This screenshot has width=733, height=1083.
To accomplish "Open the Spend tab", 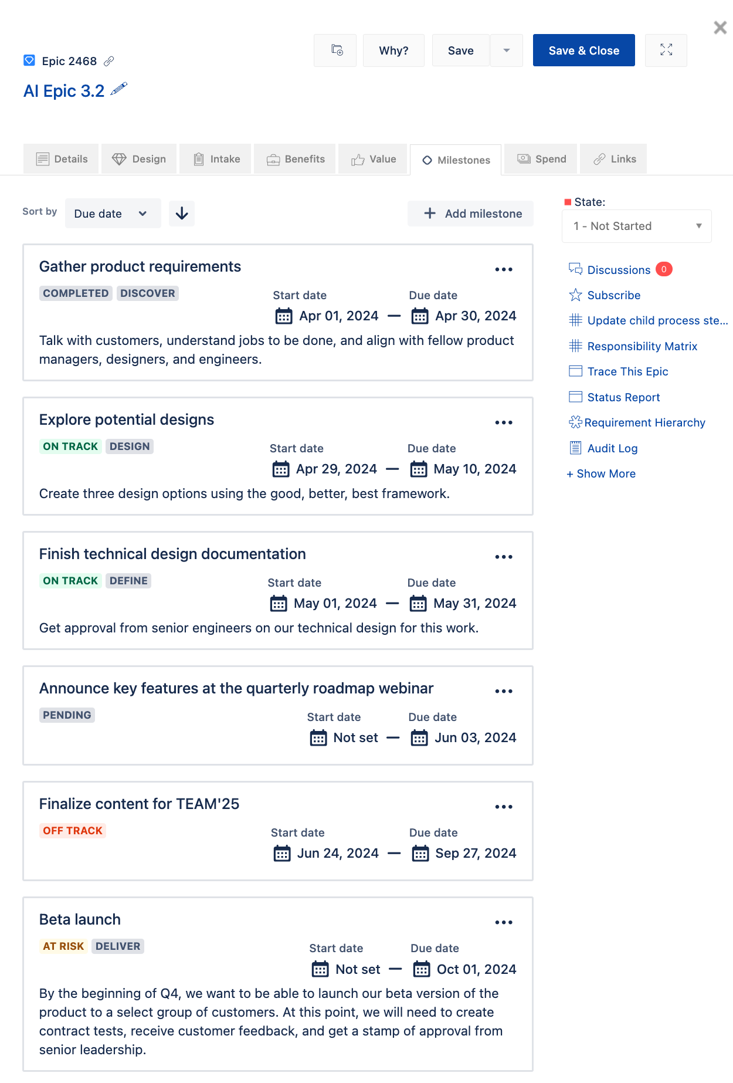I will pyautogui.click(x=541, y=159).
